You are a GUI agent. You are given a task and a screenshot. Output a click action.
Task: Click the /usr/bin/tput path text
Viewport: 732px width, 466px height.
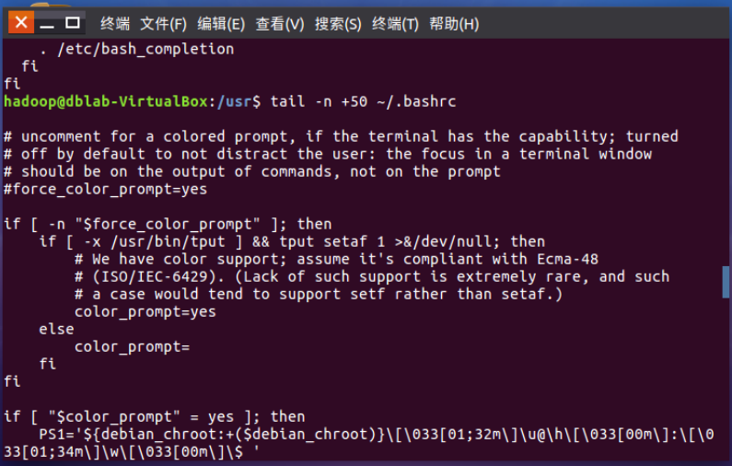point(168,241)
